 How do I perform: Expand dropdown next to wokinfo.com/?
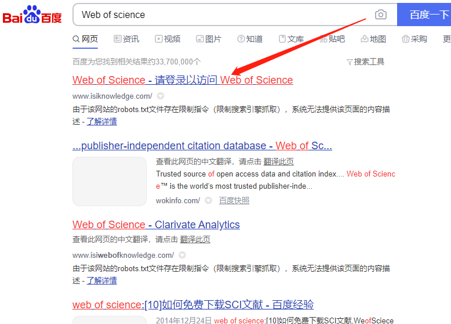209,200
